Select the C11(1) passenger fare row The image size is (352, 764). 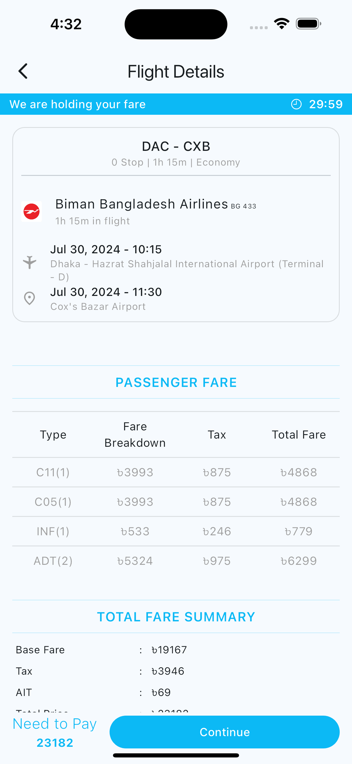(176, 472)
